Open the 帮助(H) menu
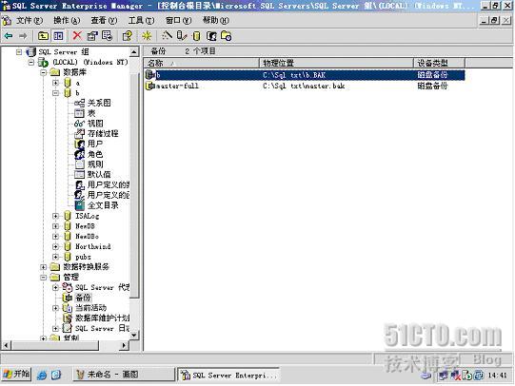Viewport: 515px width, 386px height. coord(215,20)
